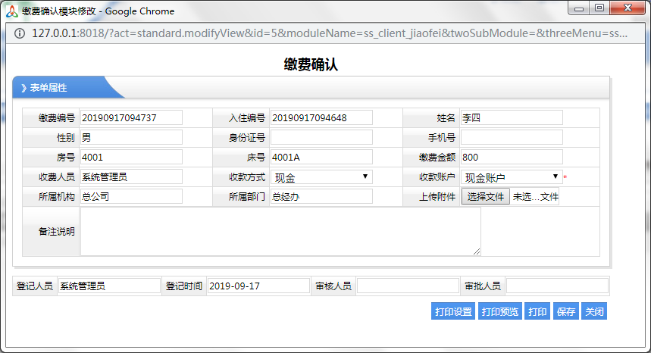Save the form with 保存 button
This screenshot has height=353, width=651.
[565, 312]
